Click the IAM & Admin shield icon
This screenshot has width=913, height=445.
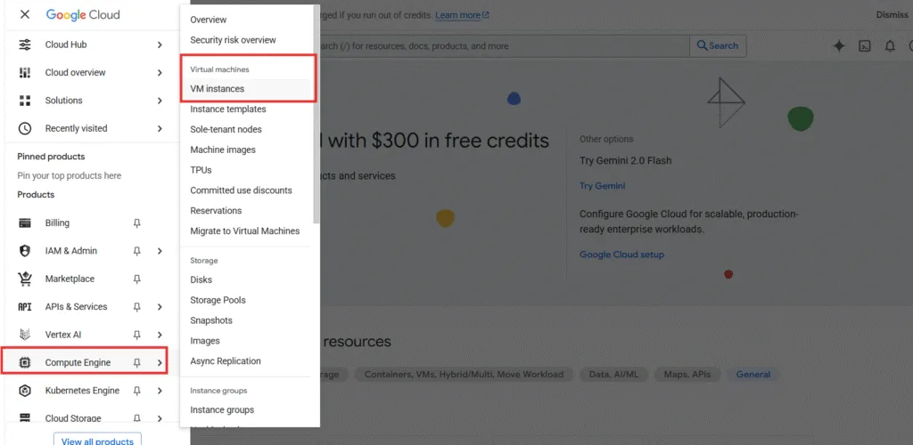(24, 251)
